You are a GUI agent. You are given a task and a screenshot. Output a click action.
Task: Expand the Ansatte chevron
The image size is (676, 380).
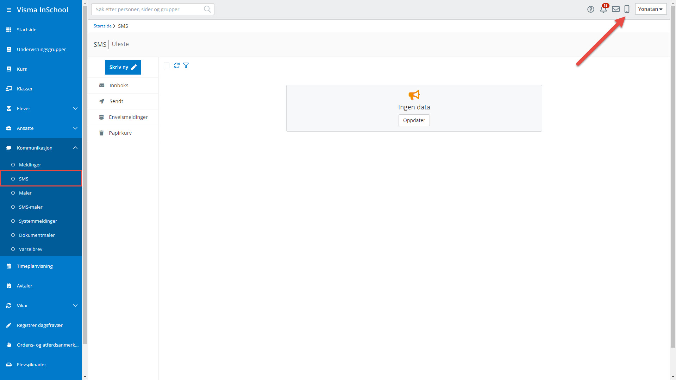pos(75,128)
